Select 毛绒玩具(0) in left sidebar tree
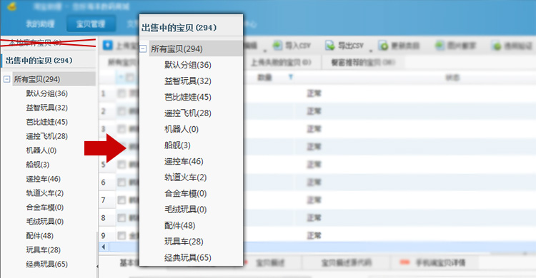Screen dimensions: 536x278 pos(45,222)
